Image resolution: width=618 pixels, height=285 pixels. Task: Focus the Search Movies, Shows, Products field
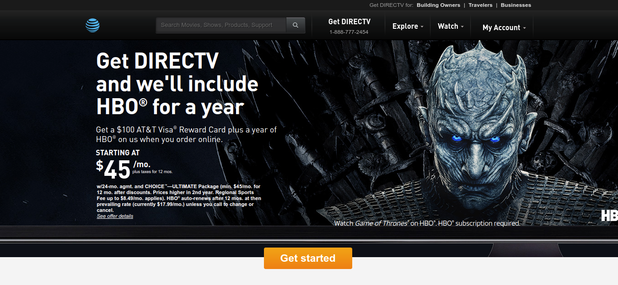pos(221,25)
